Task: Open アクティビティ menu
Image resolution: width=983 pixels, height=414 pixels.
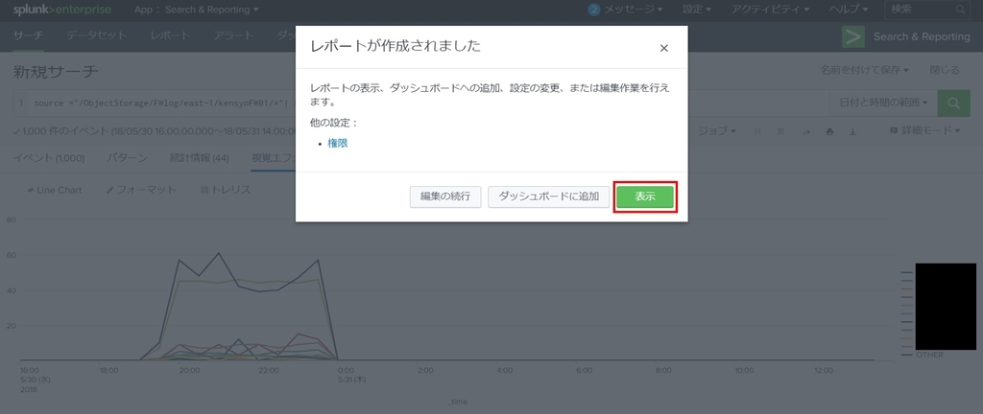Action: click(770, 10)
